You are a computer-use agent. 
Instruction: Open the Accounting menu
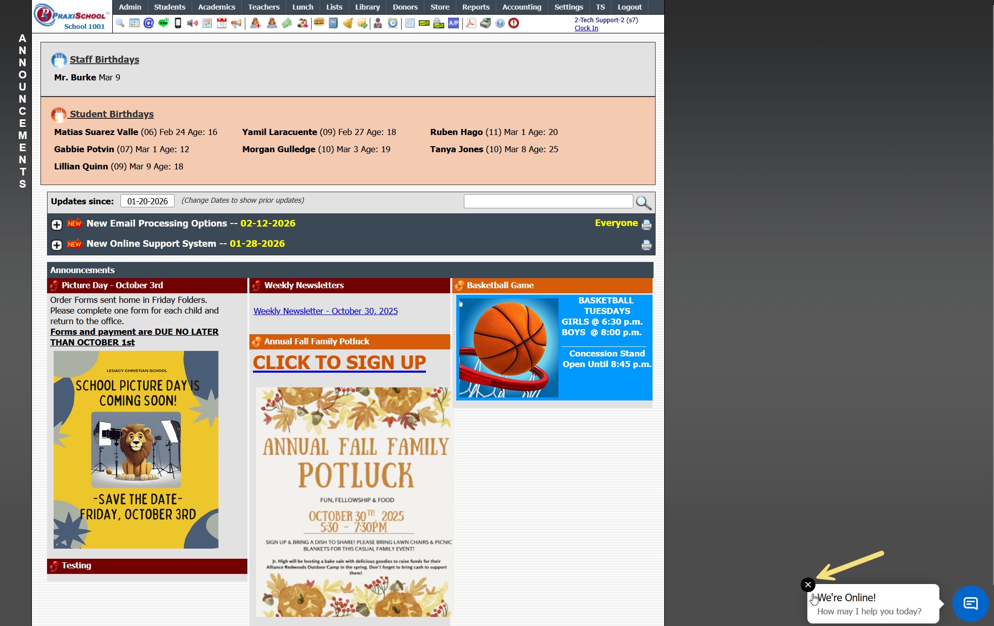pos(522,7)
